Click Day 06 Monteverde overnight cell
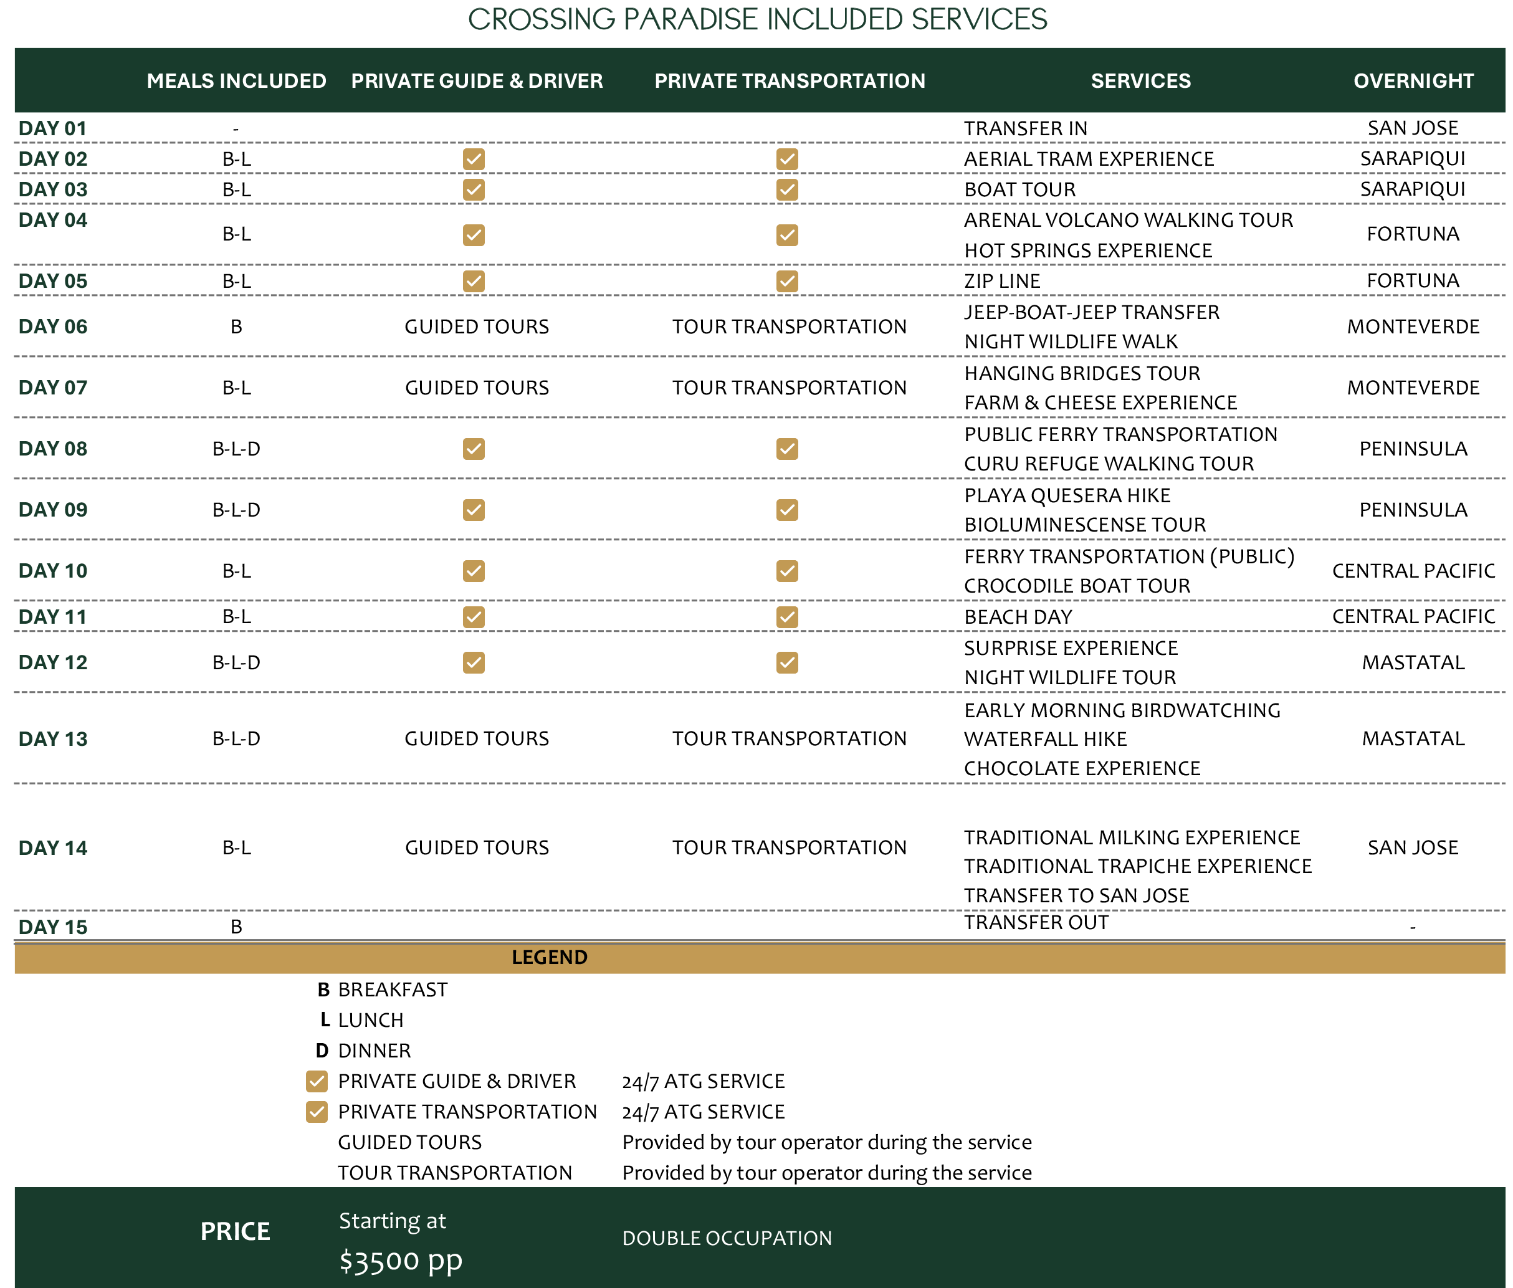 point(1414,327)
